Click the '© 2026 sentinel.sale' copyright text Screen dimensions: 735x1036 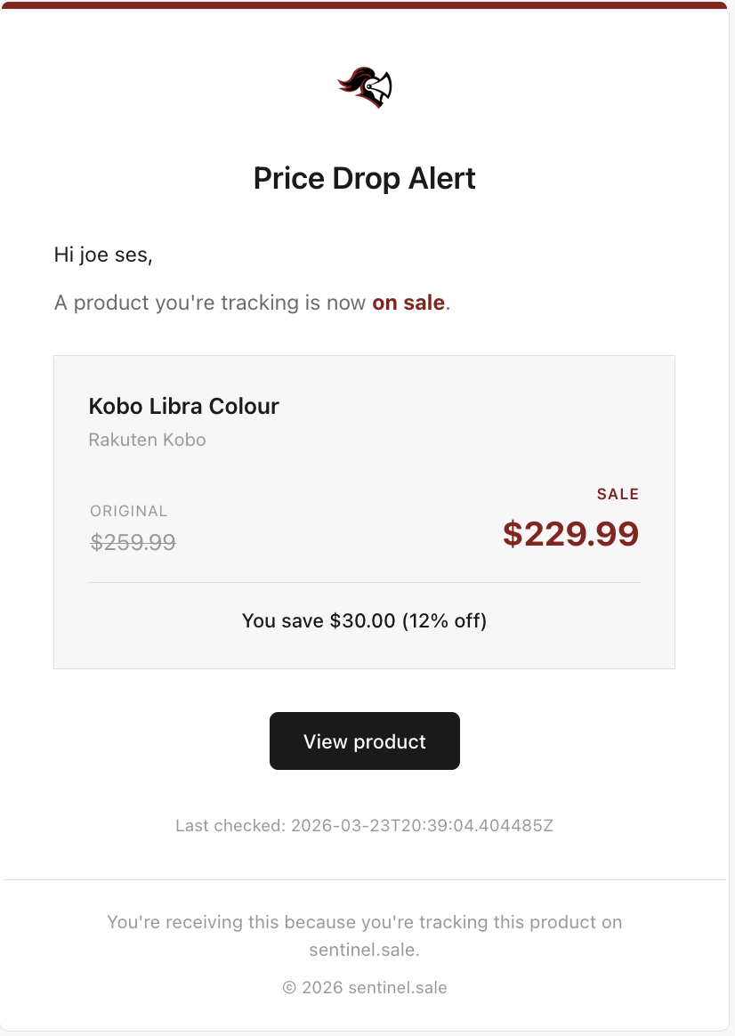coord(365,987)
